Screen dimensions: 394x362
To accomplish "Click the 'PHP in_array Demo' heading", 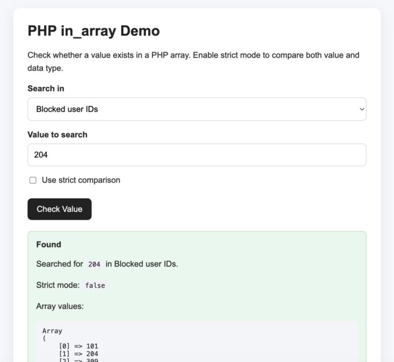I will (x=94, y=31).
